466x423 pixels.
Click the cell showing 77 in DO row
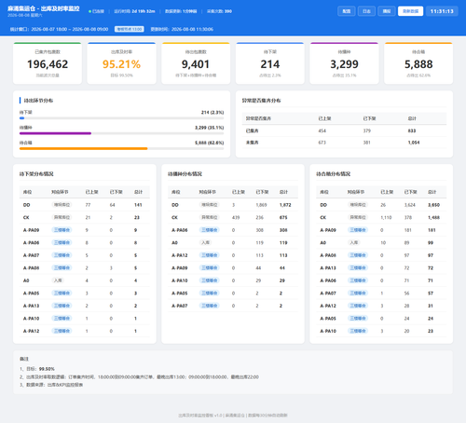tap(88, 205)
